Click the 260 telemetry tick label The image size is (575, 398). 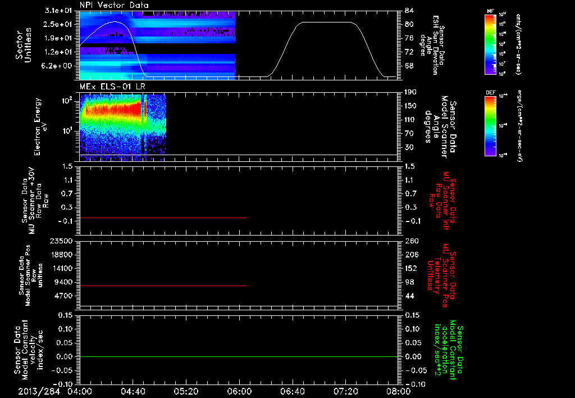click(410, 241)
